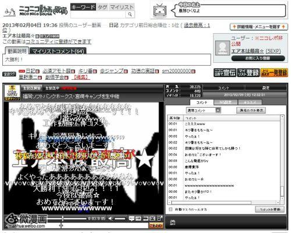Toggle video repeat loop icon
This screenshot has width=291, height=233.
(x=145, y=218)
